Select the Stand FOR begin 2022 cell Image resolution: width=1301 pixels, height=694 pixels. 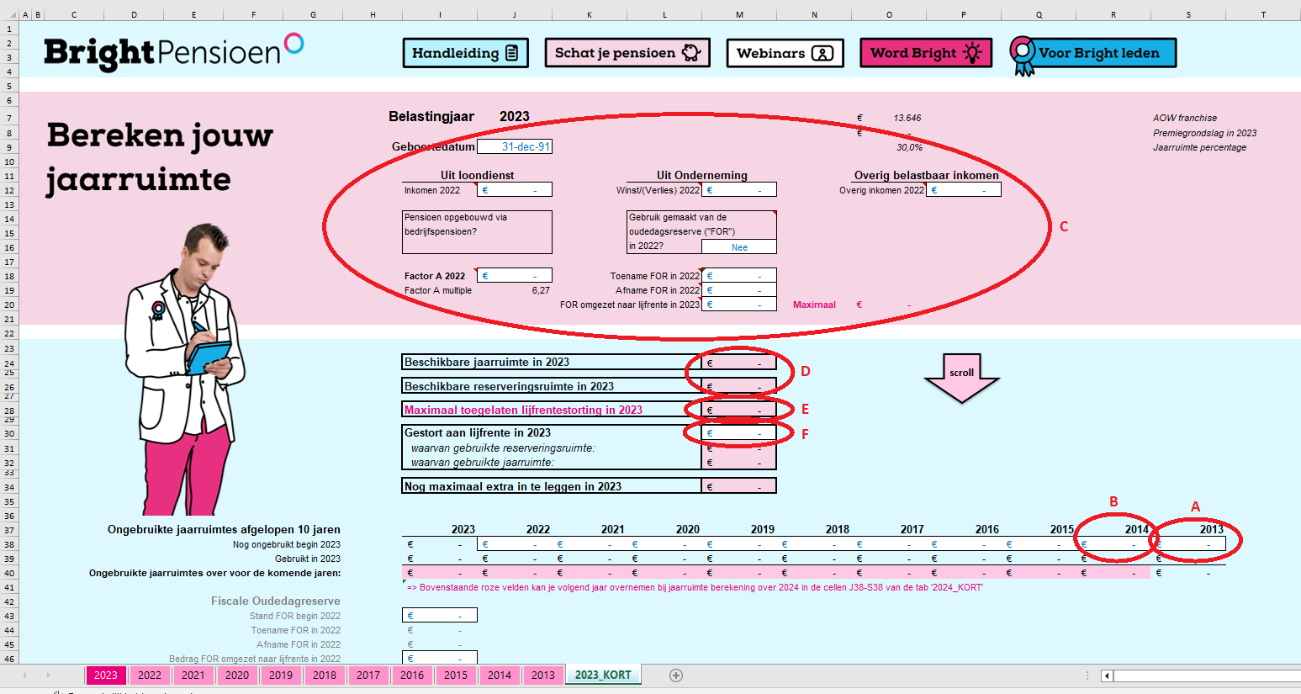point(440,616)
